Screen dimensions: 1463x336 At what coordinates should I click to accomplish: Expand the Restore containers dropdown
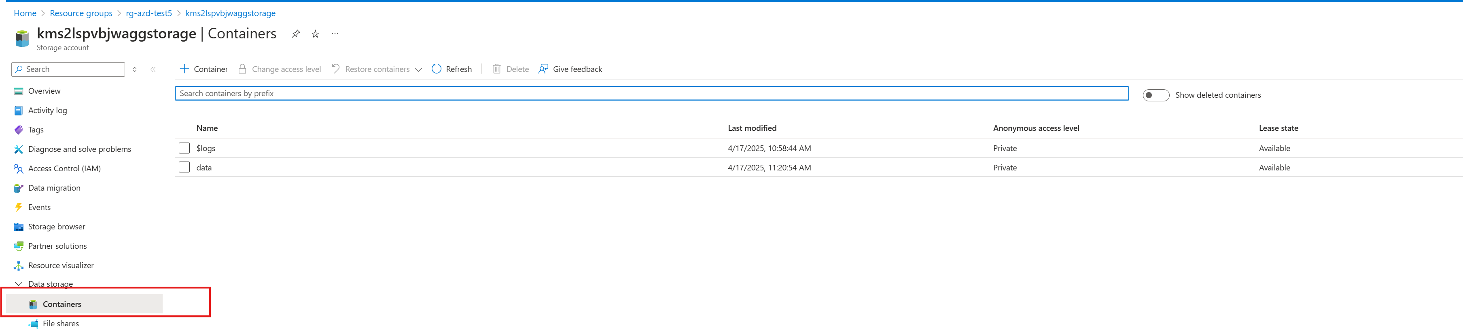point(418,70)
